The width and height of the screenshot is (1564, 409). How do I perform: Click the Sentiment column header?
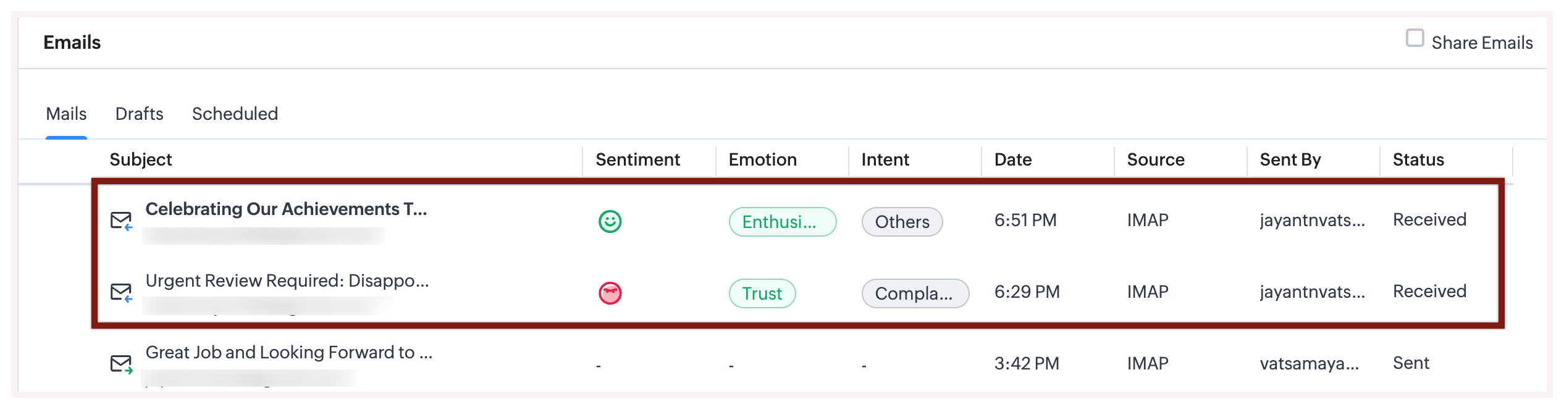coord(637,159)
